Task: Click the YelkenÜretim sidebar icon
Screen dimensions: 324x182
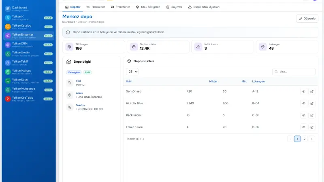Action: (8, 54)
